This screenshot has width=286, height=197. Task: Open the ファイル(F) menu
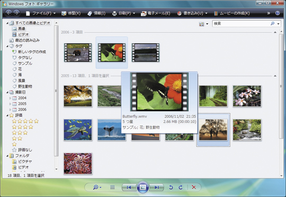click(x=40, y=13)
